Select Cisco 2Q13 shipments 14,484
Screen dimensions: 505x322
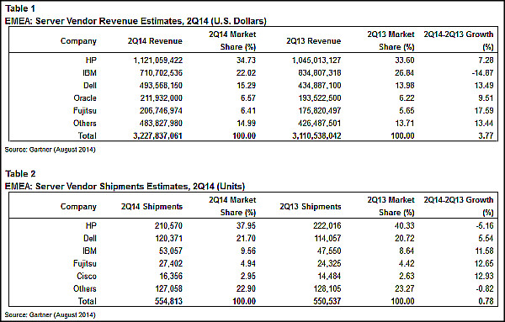click(x=329, y=276)
